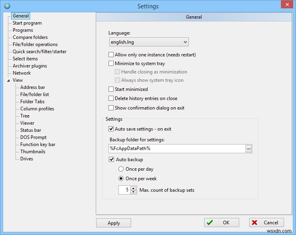Select Quick search/filter/starter item
296x235 pixels.
click(39, 52)
